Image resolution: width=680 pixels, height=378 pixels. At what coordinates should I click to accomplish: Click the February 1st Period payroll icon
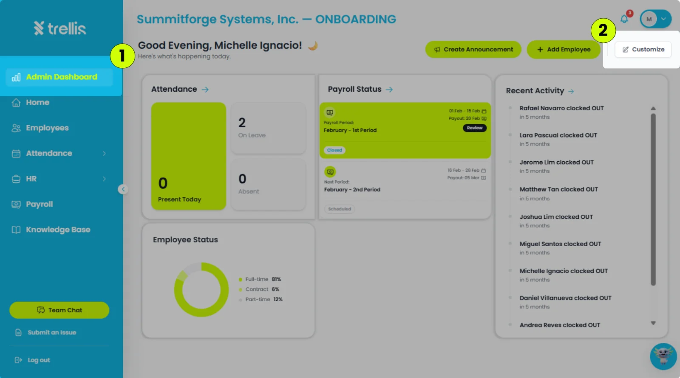click(x=330, y=112)
